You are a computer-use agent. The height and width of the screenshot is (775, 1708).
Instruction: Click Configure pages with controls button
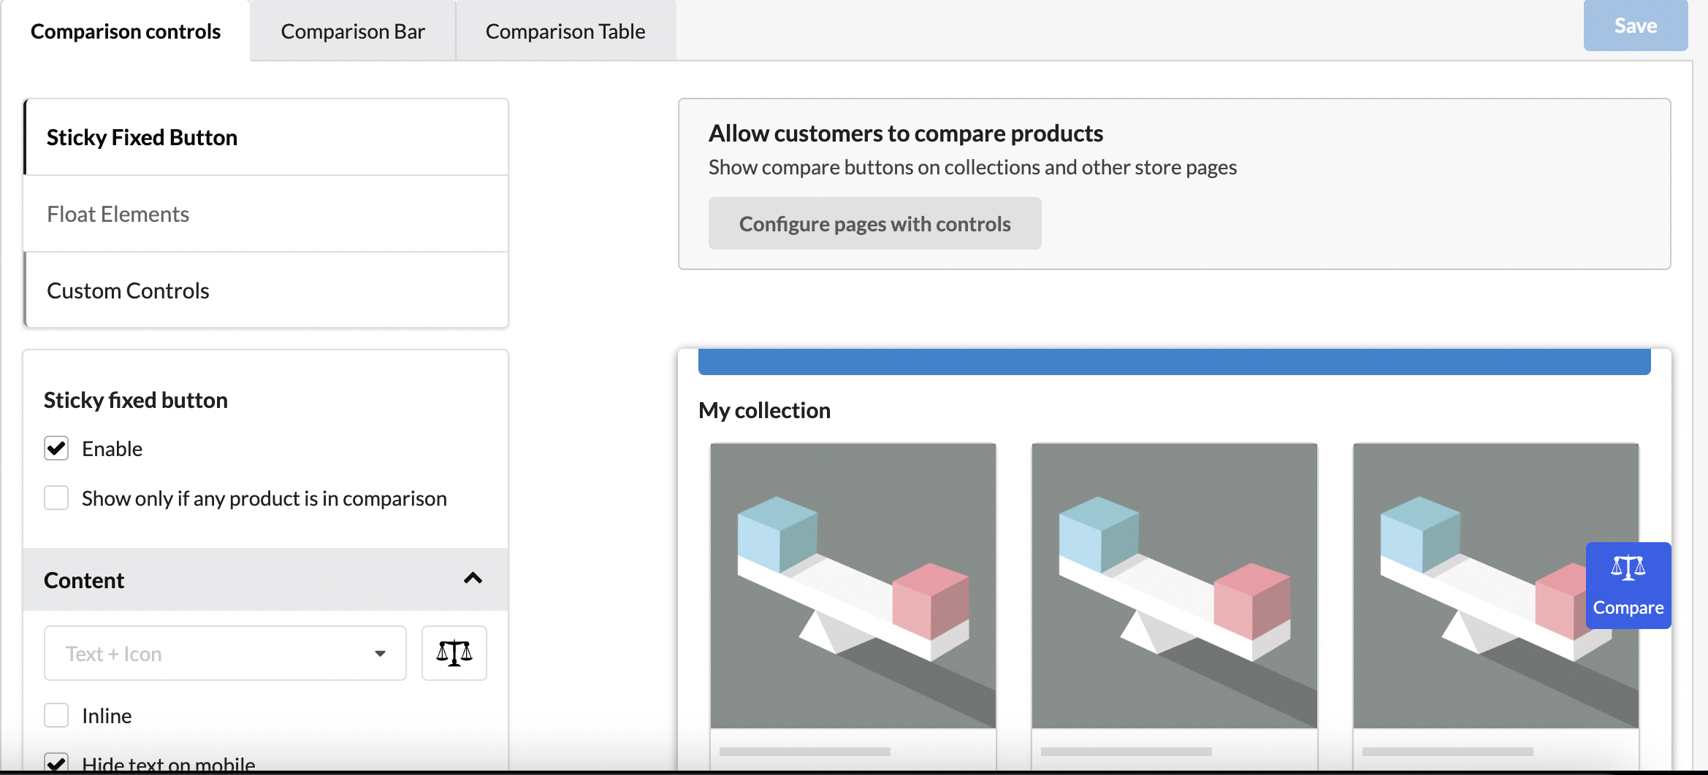[x=874, y=223]
